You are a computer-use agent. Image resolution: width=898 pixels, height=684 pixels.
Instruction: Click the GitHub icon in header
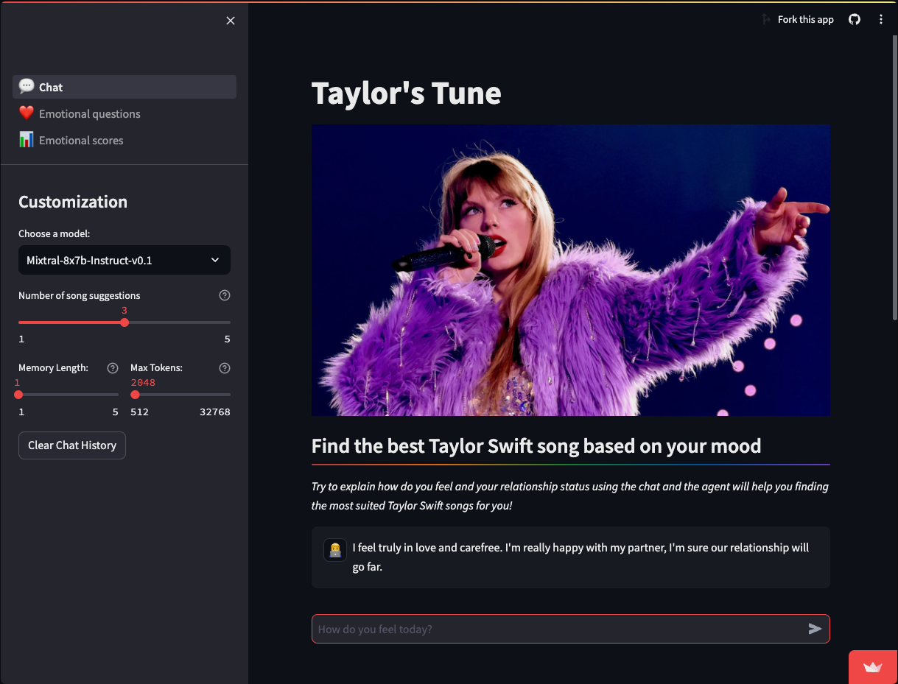[855, 20]
